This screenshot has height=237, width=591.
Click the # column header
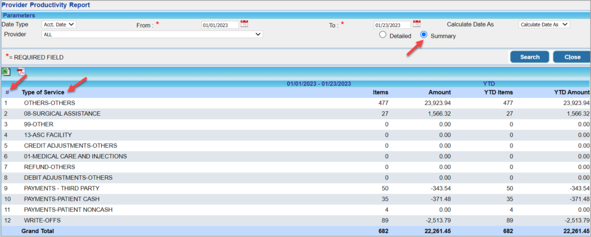pyautogui.click(x=7, y=92)
